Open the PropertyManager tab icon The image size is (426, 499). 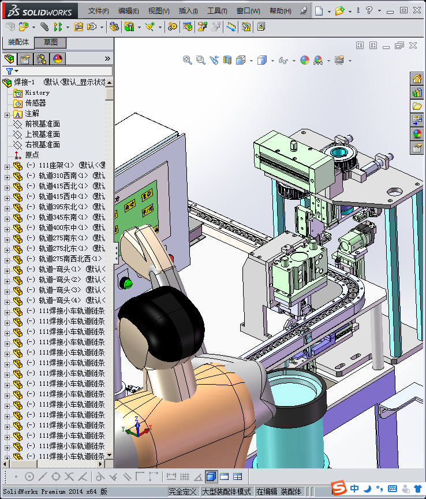tap(25, 59)
